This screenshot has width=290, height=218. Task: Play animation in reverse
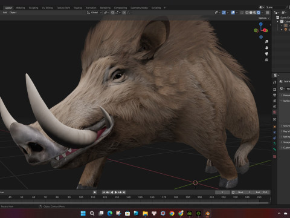pyautogui.click(x=112, y=193)
